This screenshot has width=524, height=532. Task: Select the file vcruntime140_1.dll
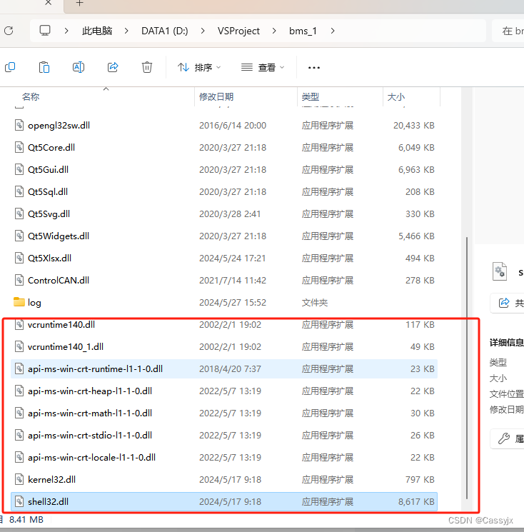[x=224, y=347]
